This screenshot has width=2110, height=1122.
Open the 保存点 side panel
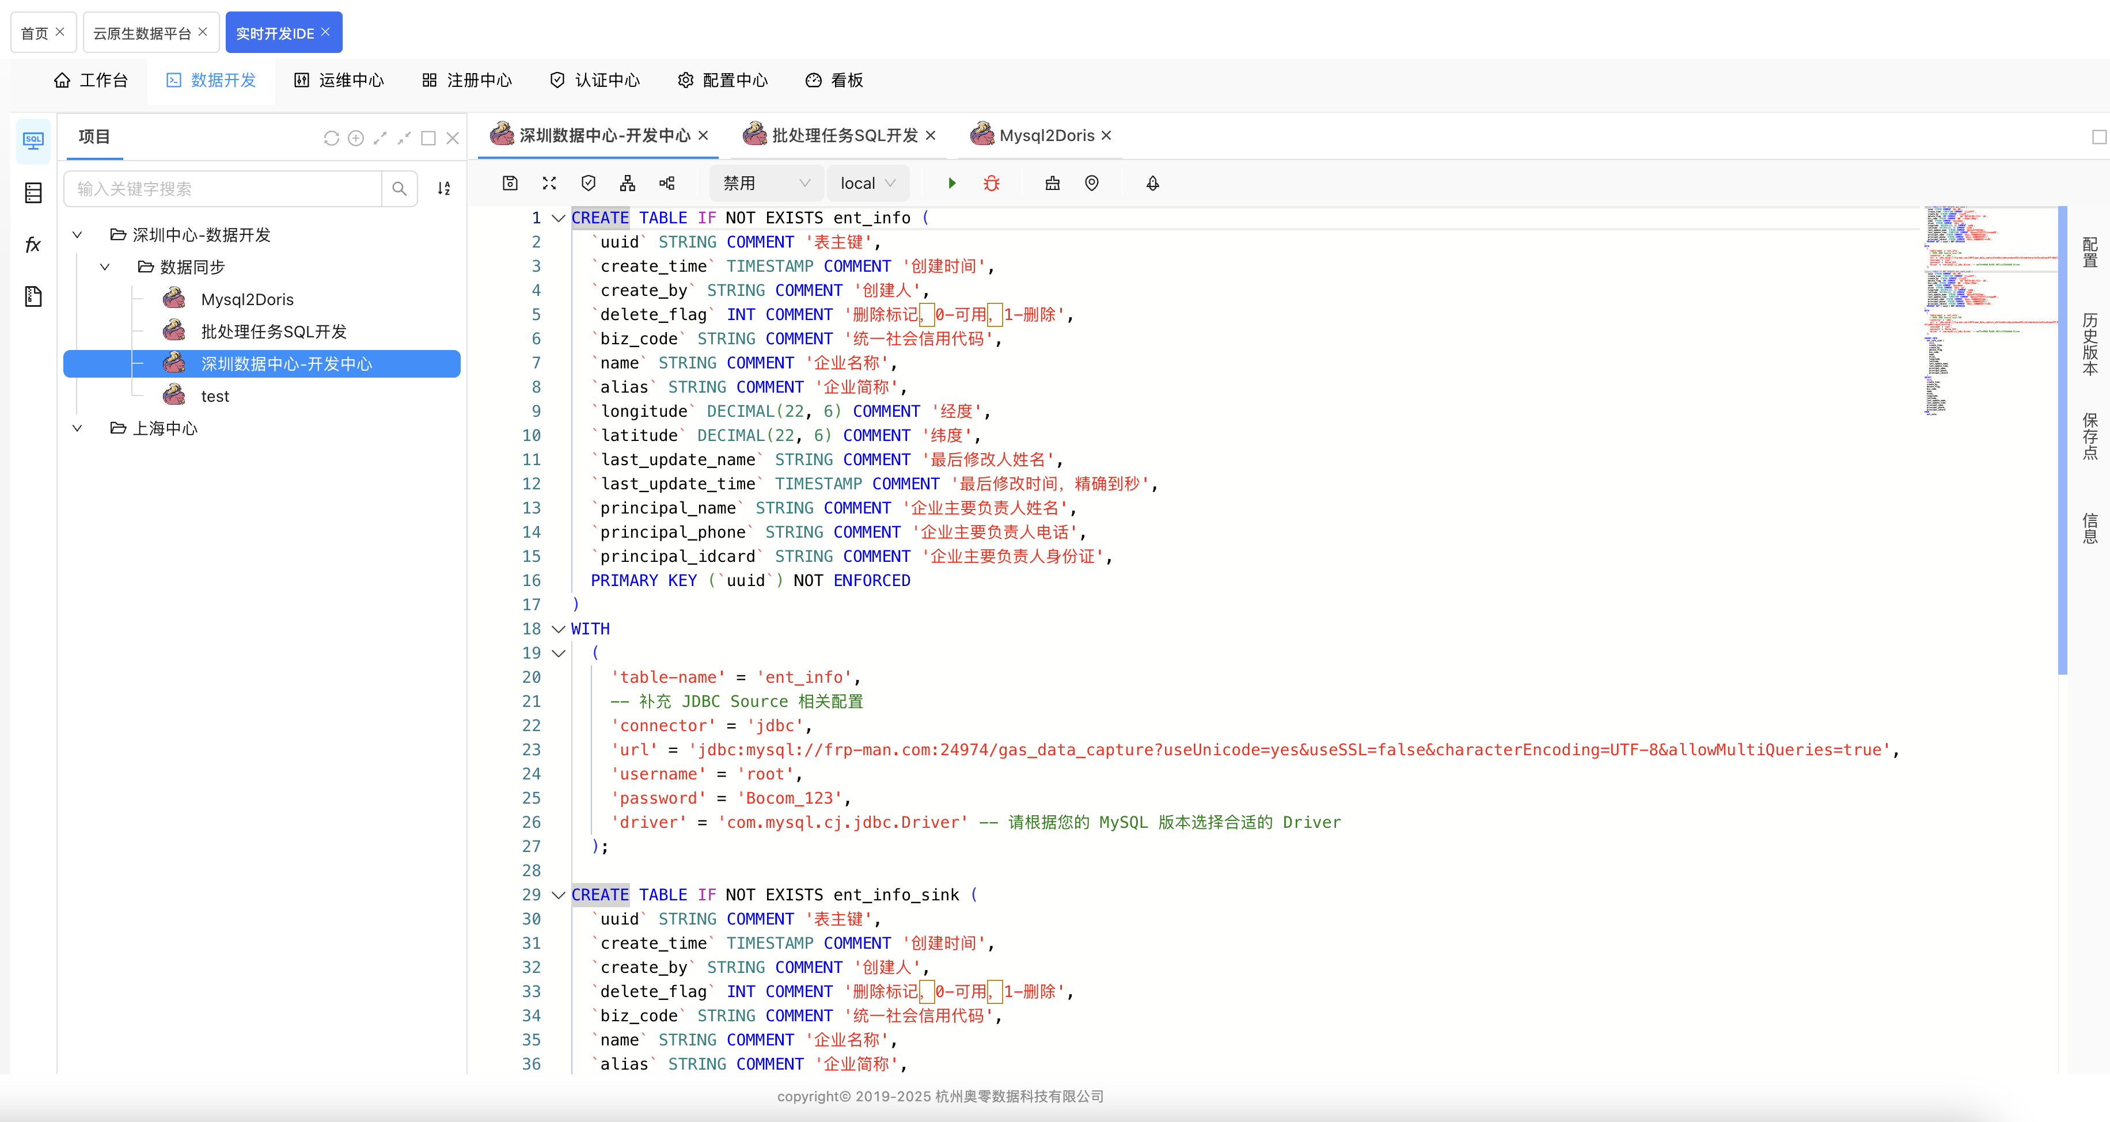[x=2089, y=436]
